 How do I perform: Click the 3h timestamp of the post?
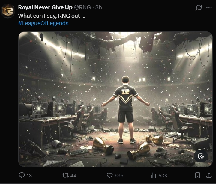[x=99, y=7]
